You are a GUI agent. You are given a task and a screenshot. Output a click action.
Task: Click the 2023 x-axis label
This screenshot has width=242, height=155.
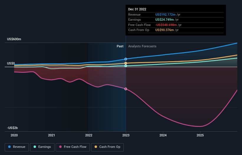point(126,135)
